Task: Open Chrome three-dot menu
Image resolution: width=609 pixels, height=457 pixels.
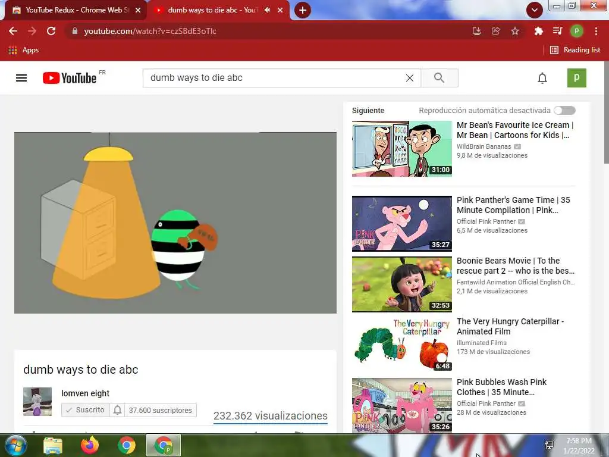Action: (596, 31)
